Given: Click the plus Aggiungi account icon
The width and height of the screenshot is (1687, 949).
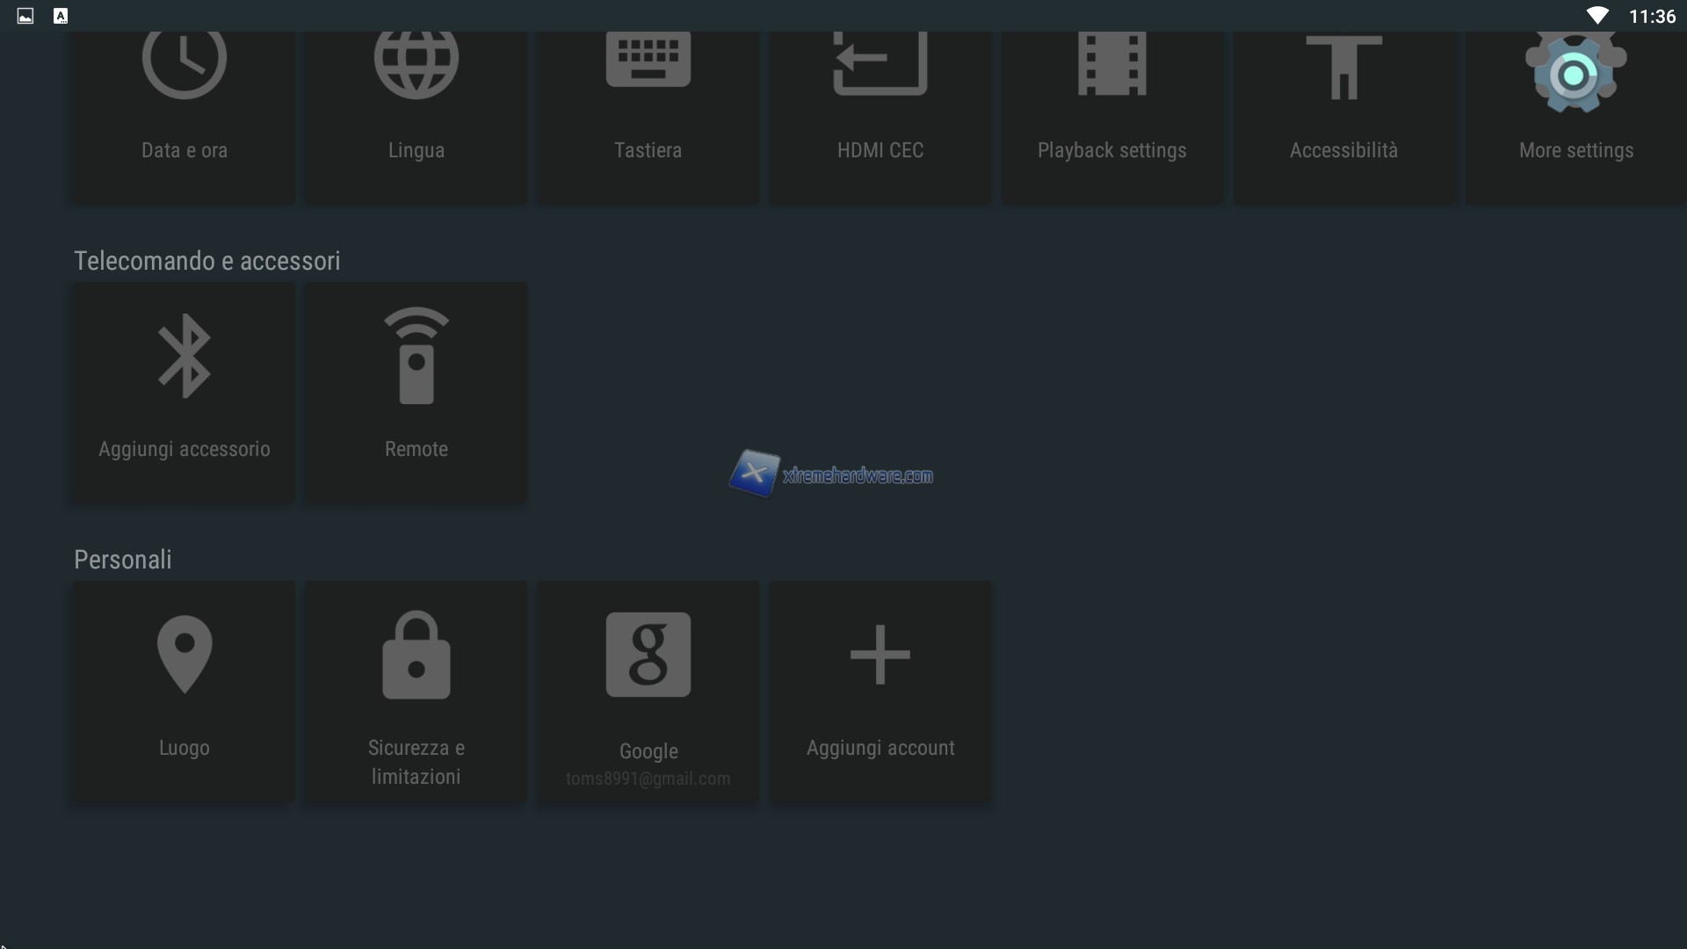Looking at the screenshot, I should tap(880, 655).
